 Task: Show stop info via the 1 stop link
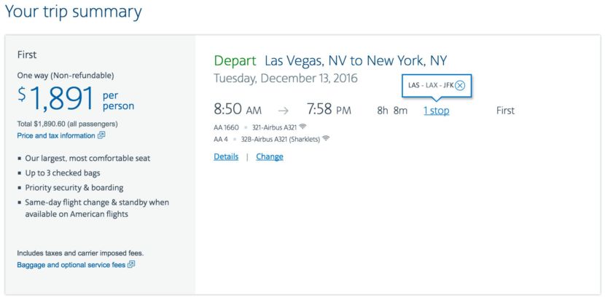(x=436, y=111)
